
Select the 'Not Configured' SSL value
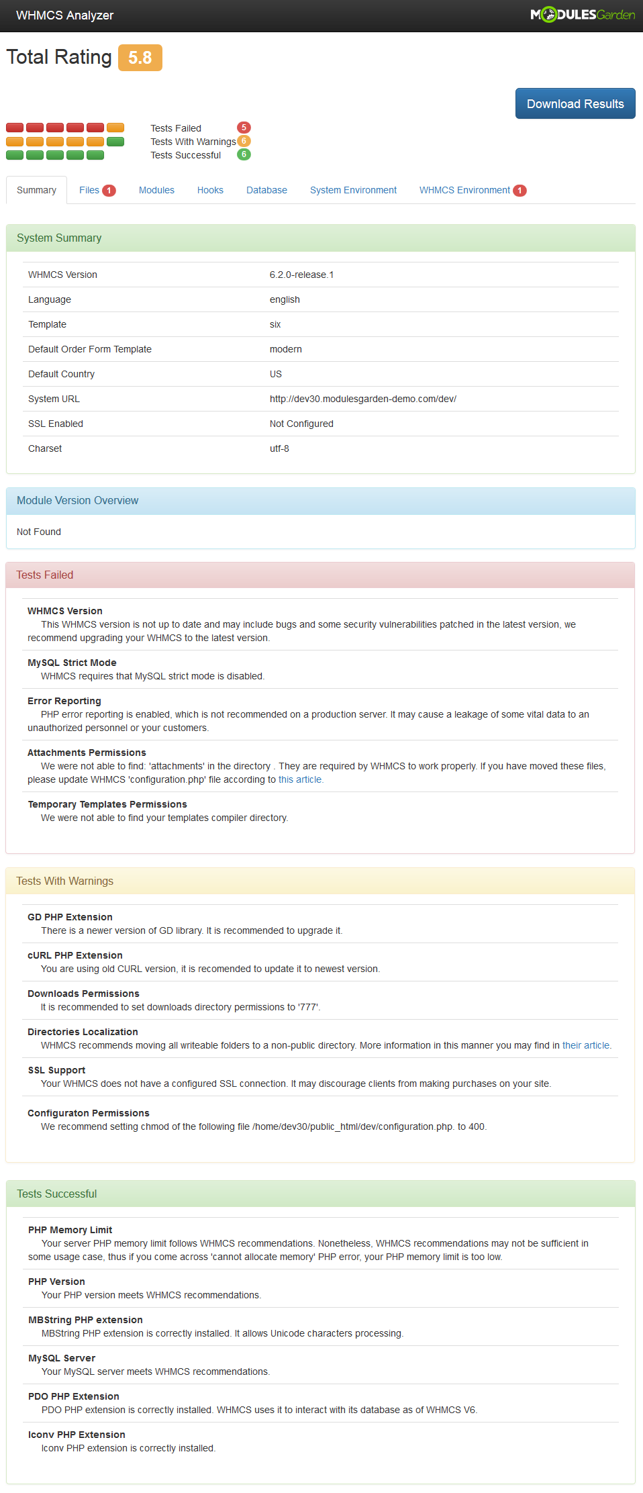point(301,424)
